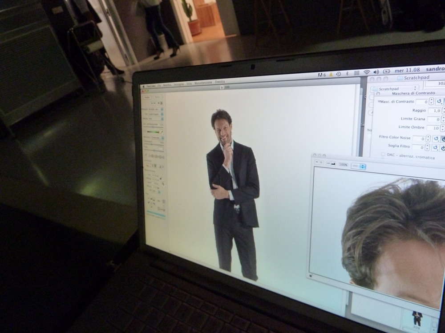
Task: Click the reset arrow beside Soglia Filtro
Action: [x=436, y=147]
